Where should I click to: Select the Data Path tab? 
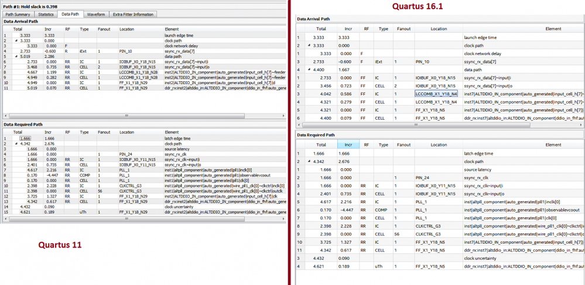click(x=70, y=14)
